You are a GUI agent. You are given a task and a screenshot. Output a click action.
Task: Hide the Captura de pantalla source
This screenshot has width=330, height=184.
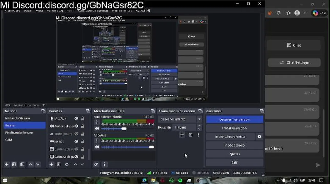click(x=76, y=157)
